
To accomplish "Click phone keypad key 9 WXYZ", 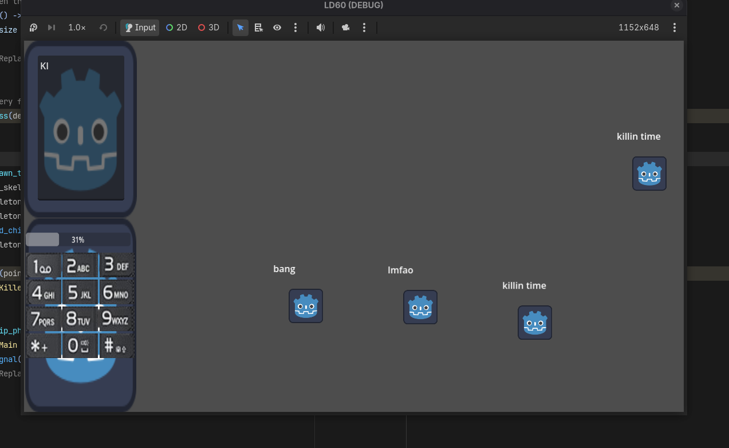I will pyautogui.click(x=116, y=319).
